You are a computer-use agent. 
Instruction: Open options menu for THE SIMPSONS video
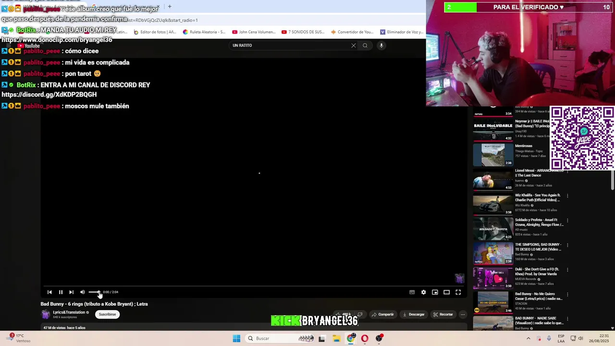(567, 245)
